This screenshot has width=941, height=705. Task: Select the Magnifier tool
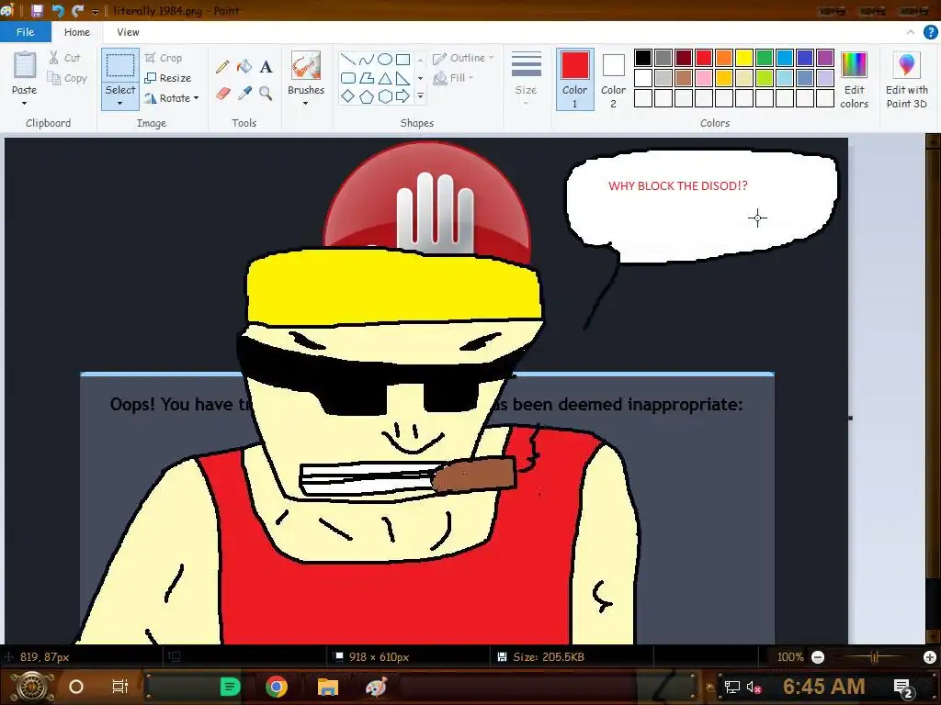tap(266, 94)
